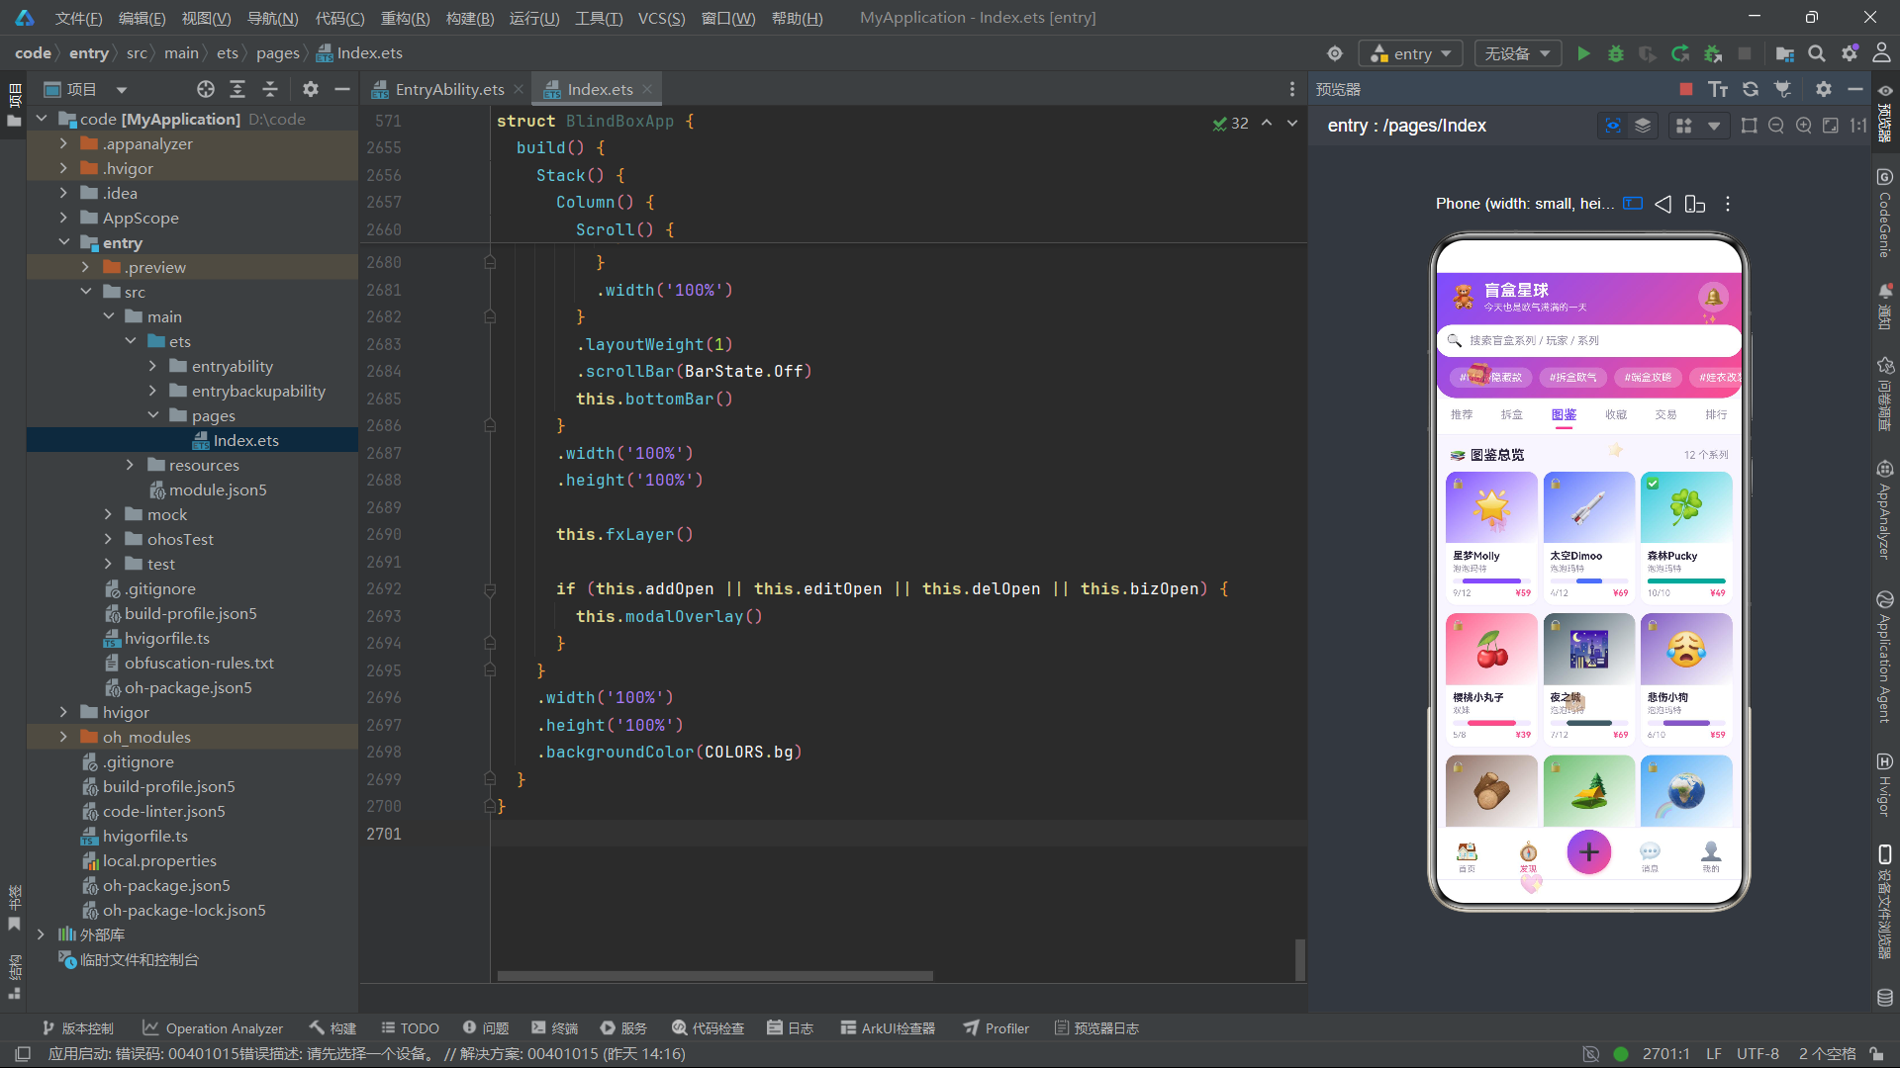Image resolution: width=1900 pixels, height=1068 pixels.
Task: Click the target locate icon beside entry selector
Action: coord(1335,53)
